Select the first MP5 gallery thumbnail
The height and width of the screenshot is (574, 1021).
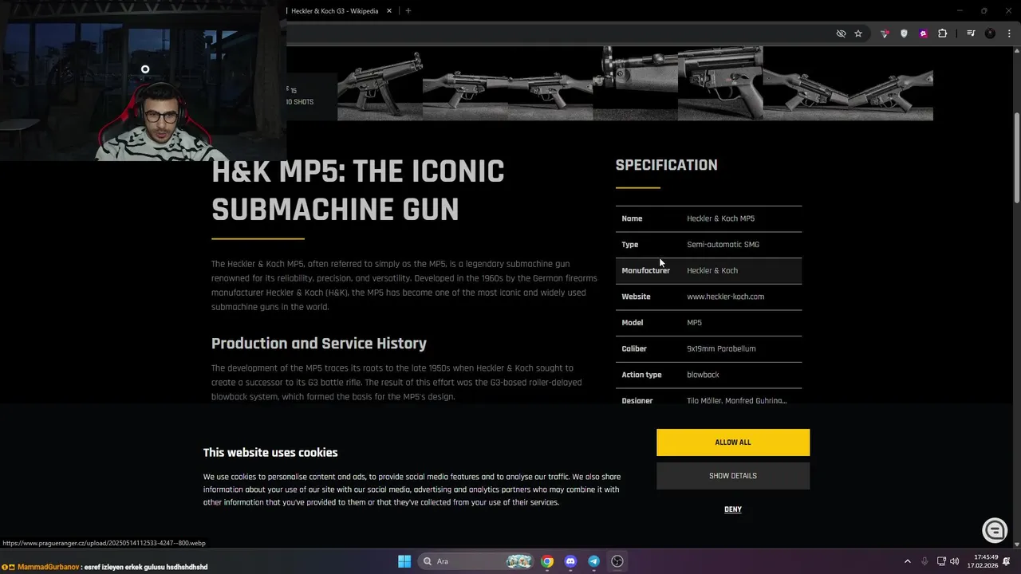tap(380, 83)
